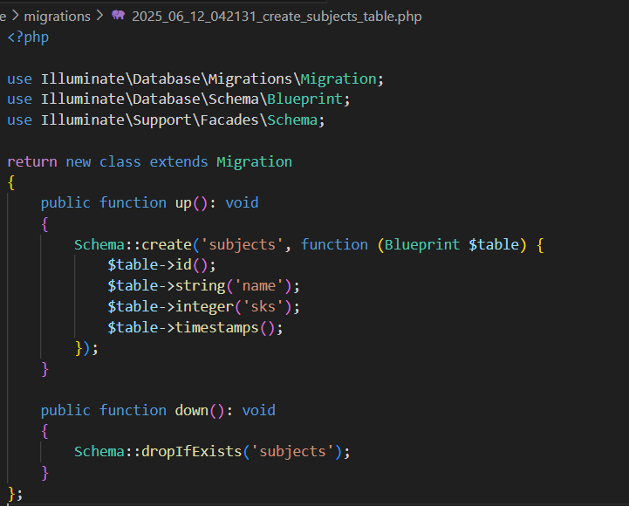Screen dimensions: 629x506
Task: Click the up function name
Action: tap(183, 202)
